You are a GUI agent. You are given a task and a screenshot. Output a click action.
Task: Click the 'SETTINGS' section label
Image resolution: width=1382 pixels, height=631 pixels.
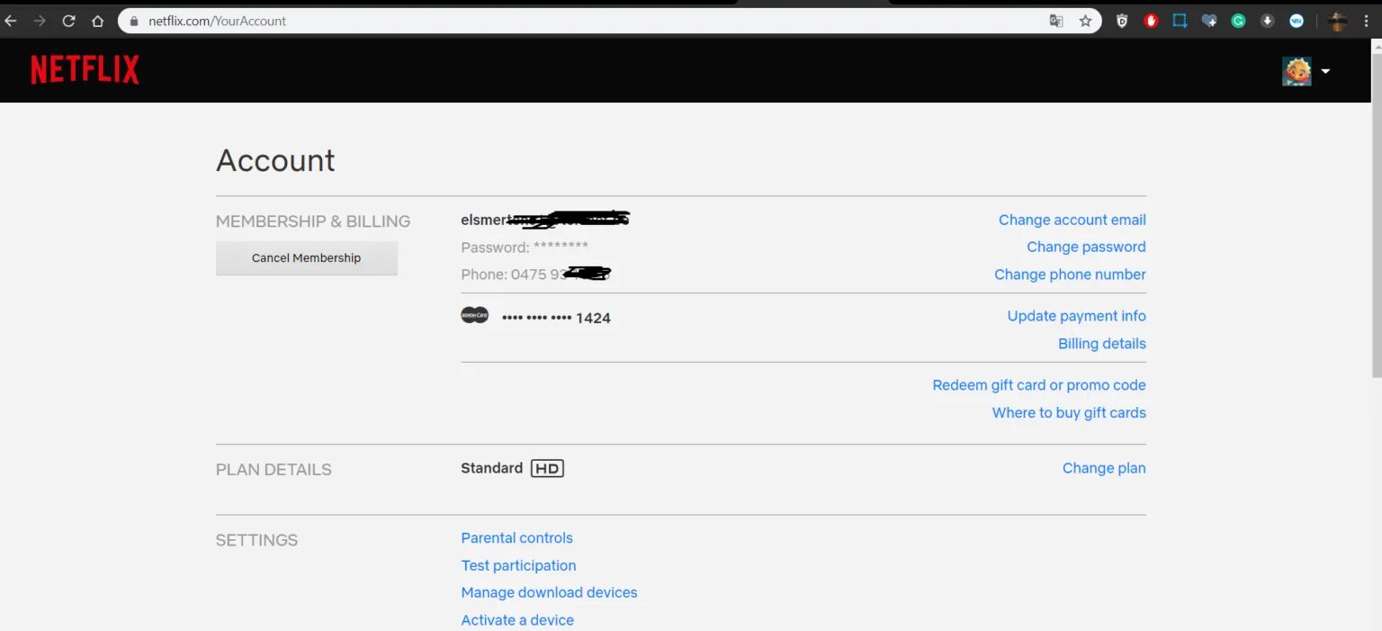[x=256, y=540]
